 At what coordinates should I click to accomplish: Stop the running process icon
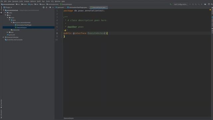pyautogui.click(x=202, y=4)
